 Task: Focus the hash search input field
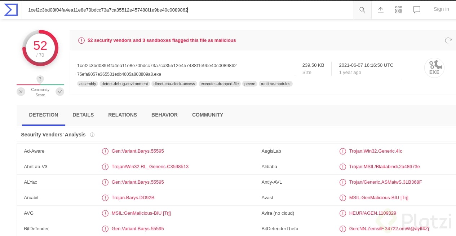click(x=187, y=10)
